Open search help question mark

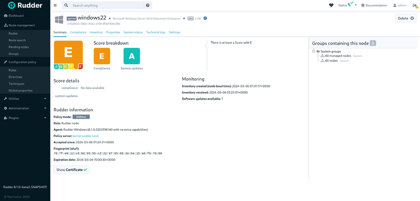(x=148, y=5)
